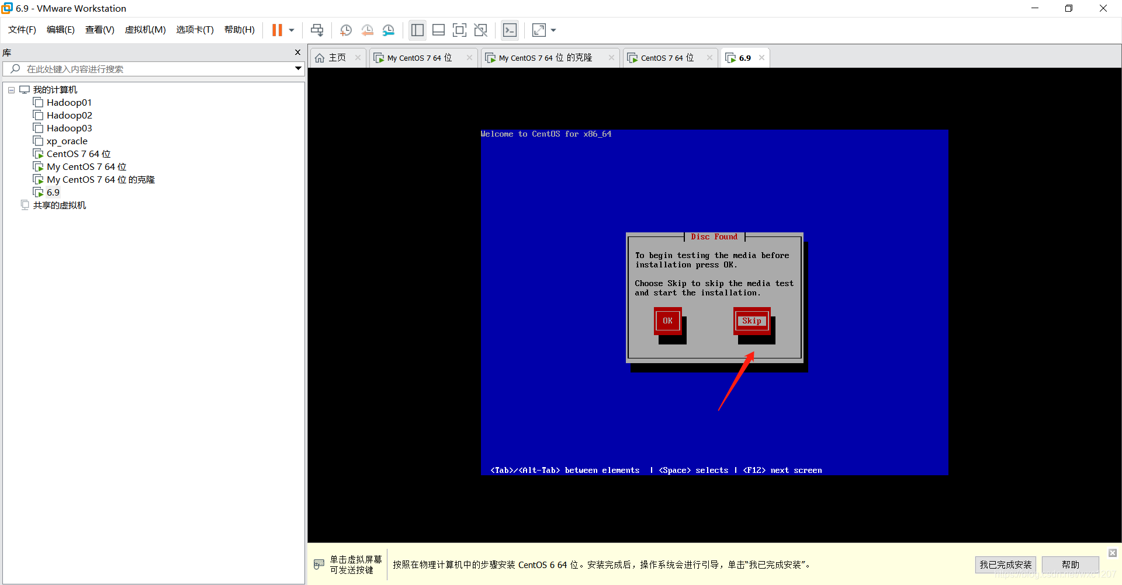Click the home icon on 主页 tab
1122x585 pixels.
pos(320,58)
